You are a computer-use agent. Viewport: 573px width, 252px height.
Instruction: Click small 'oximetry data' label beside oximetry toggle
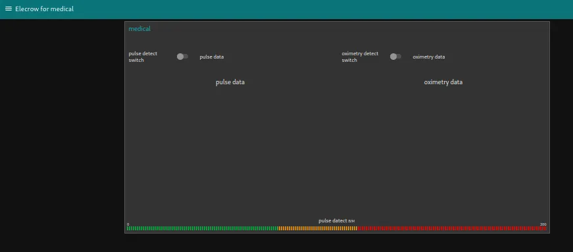coord(429,57)
